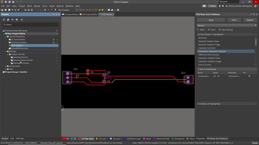Click the Apply button
The image size is (259, 145).
(211, 20)
